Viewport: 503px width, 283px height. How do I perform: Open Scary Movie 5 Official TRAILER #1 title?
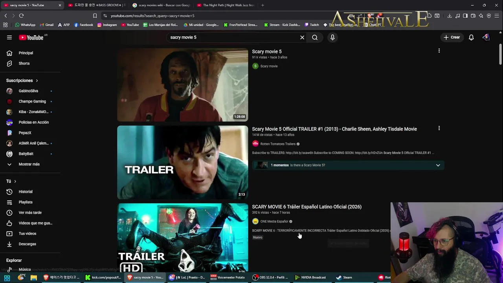[334, 129]
